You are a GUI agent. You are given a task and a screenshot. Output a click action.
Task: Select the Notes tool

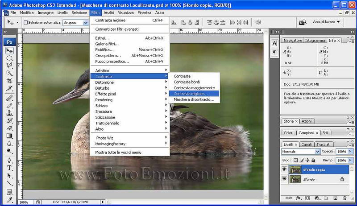click(x=9, y=192)
